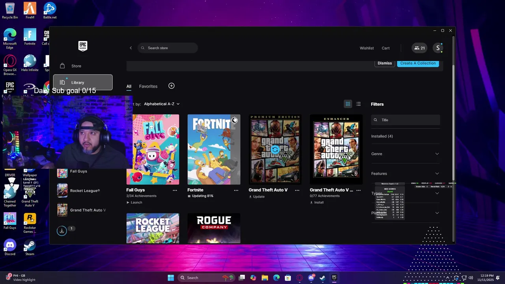The height and width of the screenshot is (284, 505).
Task: Click Create A Collection button
Action: 418,63
